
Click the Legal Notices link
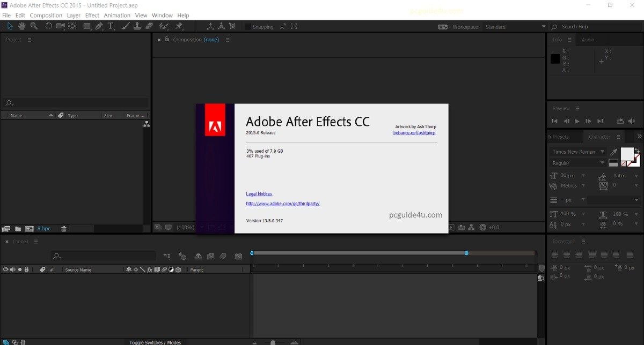(x=258, y=193)
